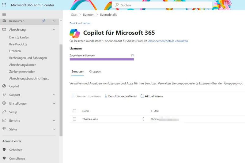Open Abrechnungsbenachrichtigungen in sidebar
The height and width of the screenshot is (163, 245).
[29, 79]
